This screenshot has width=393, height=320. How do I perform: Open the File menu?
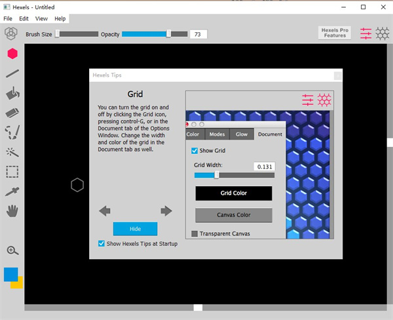(x=8, y=18)
